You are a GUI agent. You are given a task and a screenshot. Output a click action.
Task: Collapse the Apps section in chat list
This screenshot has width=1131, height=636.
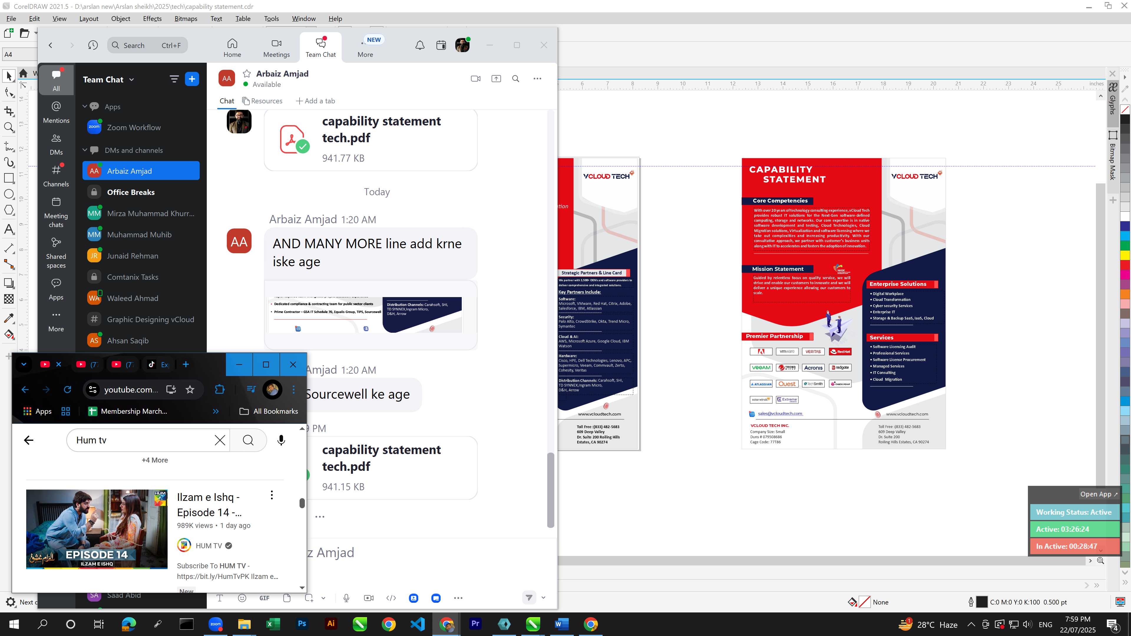point(85,107)
